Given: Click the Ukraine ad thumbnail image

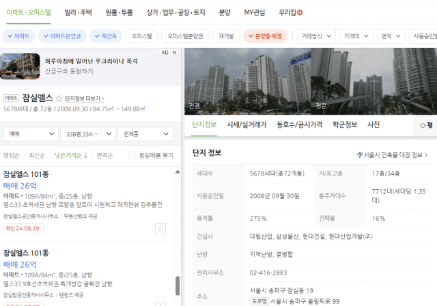Looking at the screenshot, I should [20, 66].
